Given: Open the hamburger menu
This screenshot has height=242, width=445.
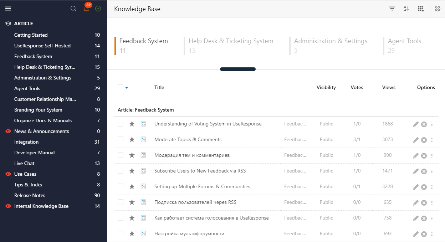Looking at the screenshot, I should pyautogui.click(x=8, y=9).
